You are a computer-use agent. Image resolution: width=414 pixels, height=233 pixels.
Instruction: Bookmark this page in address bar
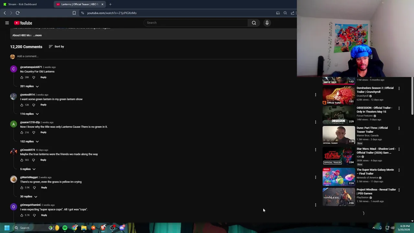(74, 13)
